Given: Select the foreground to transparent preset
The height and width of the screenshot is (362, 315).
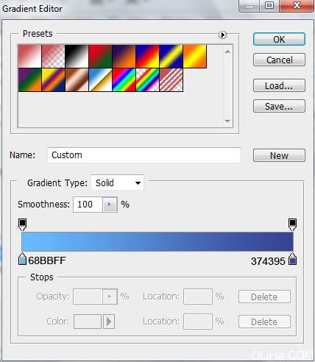Looking at the screenshot, I should [x=53, y=56].
